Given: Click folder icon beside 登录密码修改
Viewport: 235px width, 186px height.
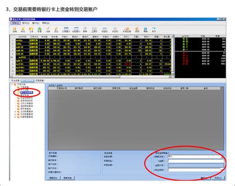Looking at the screenshot, I should 18,100.
